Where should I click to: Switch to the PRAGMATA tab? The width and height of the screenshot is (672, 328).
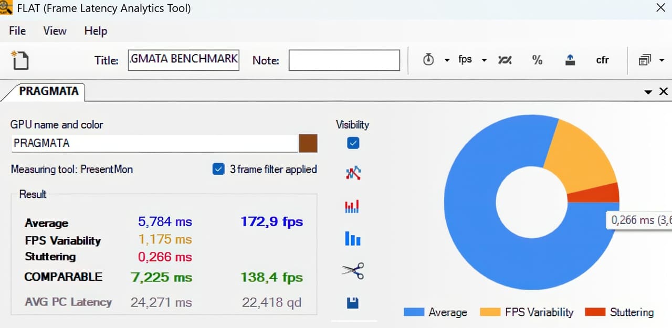pyautogui.click(x=48, y=91)
